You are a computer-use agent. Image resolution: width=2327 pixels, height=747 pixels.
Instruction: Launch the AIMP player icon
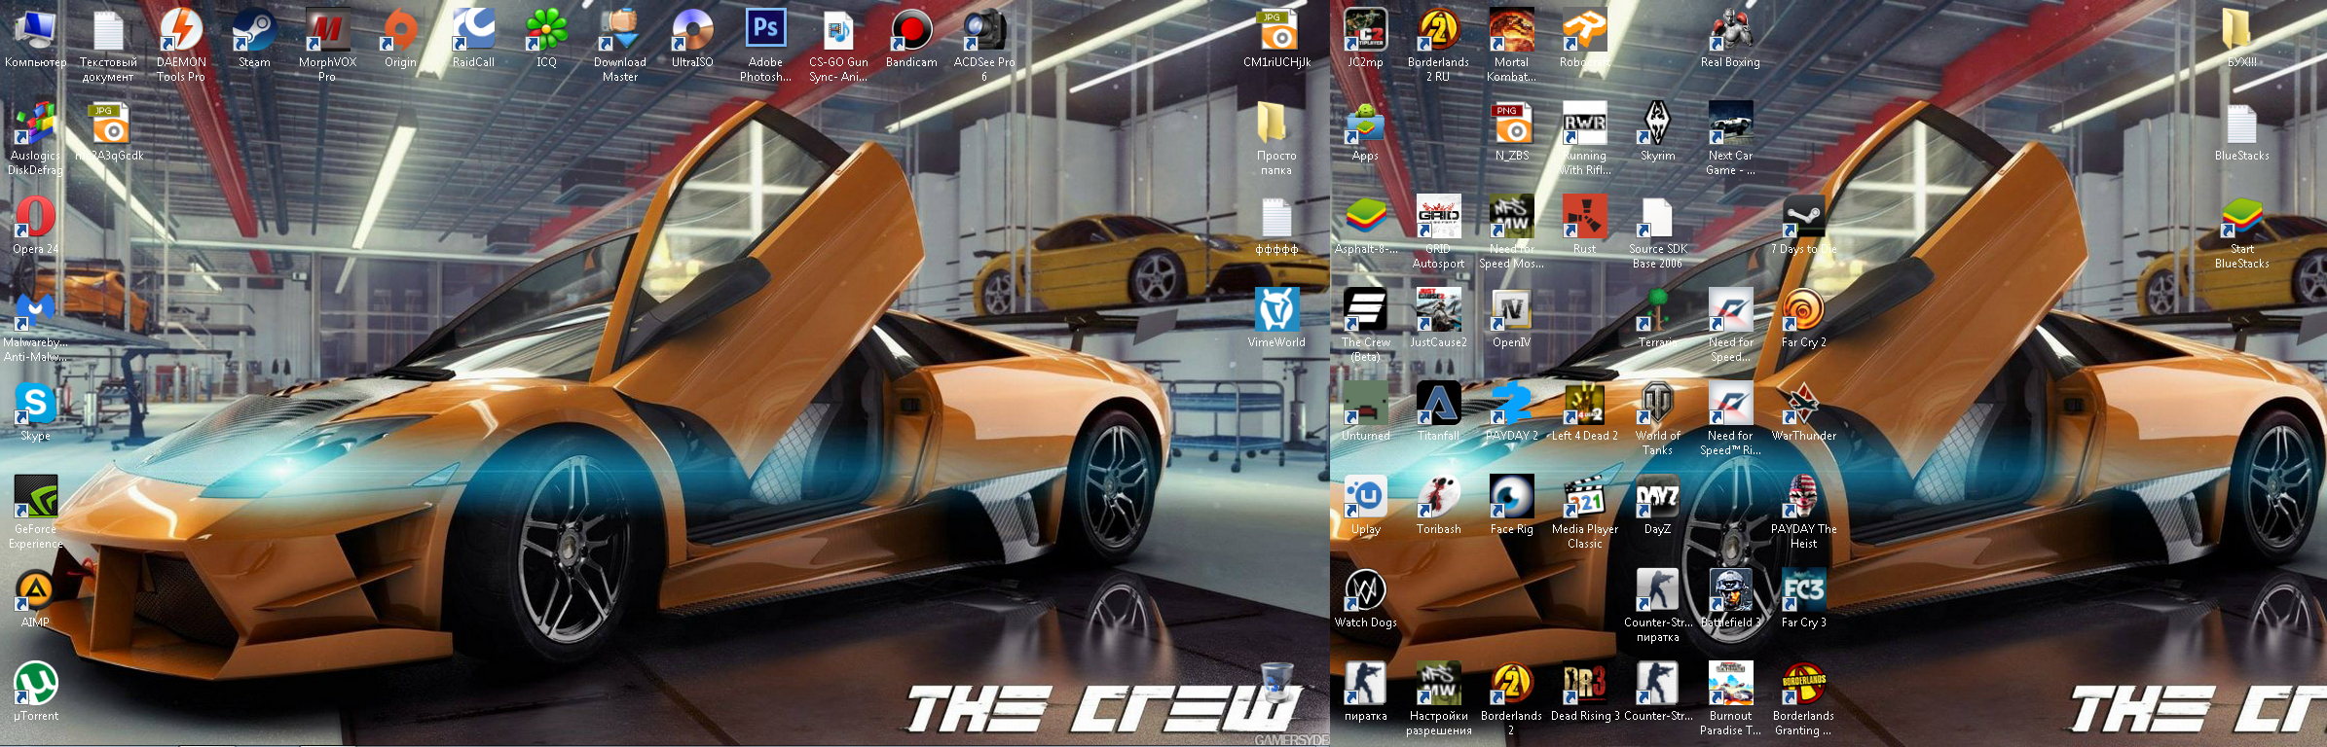pos(35,591)
